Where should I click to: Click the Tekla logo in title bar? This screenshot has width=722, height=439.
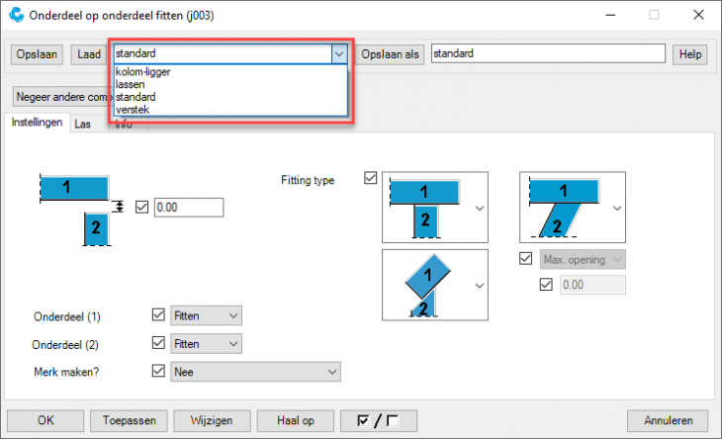pyautogui.click(x=15, y=15)
